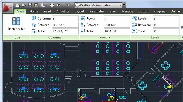Click the Save As icon
Viewport: 183px width, 102px height.
tap(36, 5)
